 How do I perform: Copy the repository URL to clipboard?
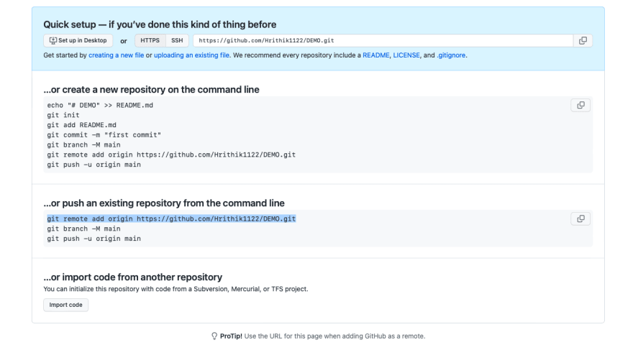583,40
